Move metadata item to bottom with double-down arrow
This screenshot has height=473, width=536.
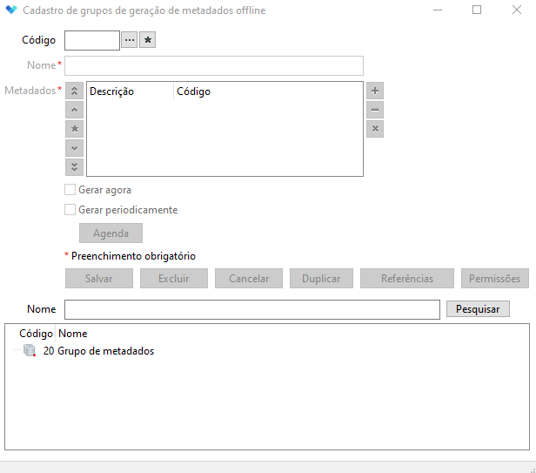[x=74, y=167]
